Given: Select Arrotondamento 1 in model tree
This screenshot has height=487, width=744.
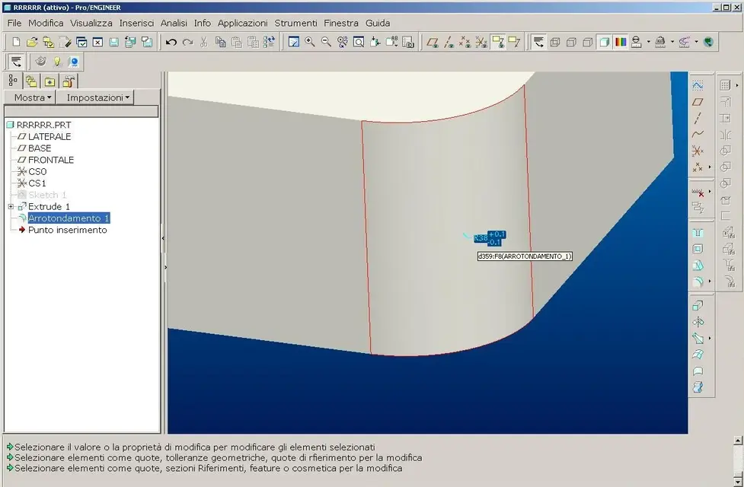Looking at the screenshot, I should pyautogui.click(x=69, y=218).
